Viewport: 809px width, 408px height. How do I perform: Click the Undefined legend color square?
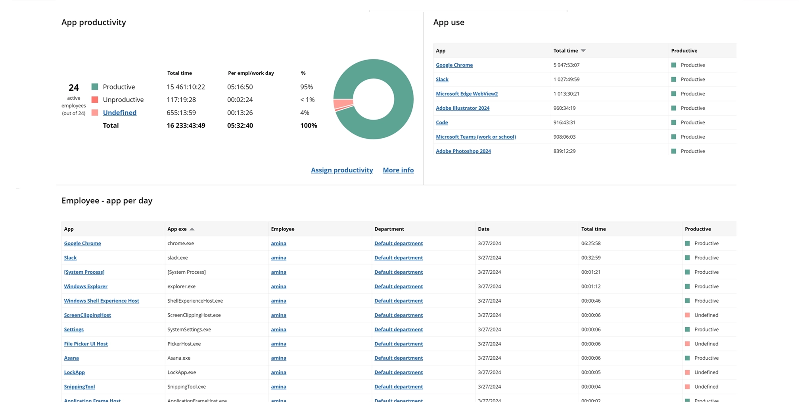tap(95, 112)
